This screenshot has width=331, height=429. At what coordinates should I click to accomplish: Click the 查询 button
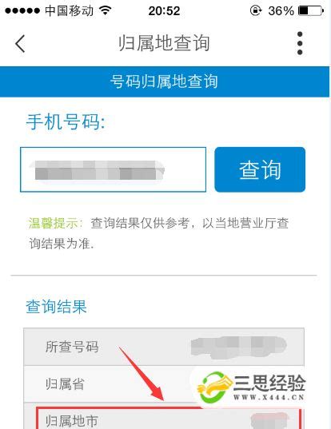260,169
